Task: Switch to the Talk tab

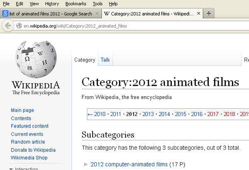Action: (x=105, y=60)
